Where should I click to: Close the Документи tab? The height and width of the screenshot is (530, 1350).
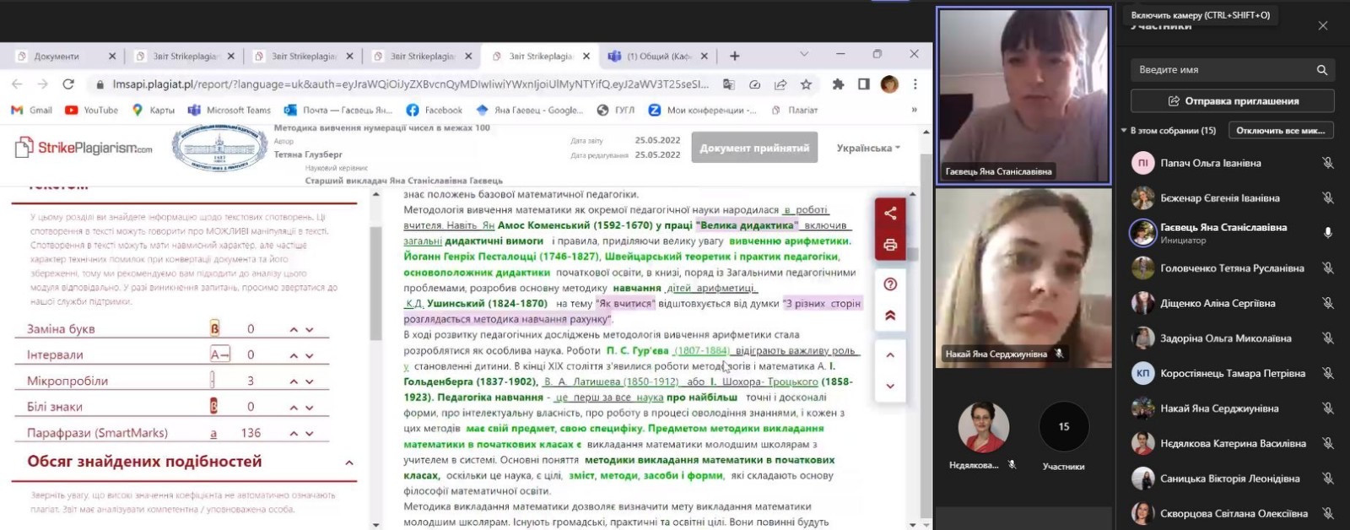coord(111,57)
